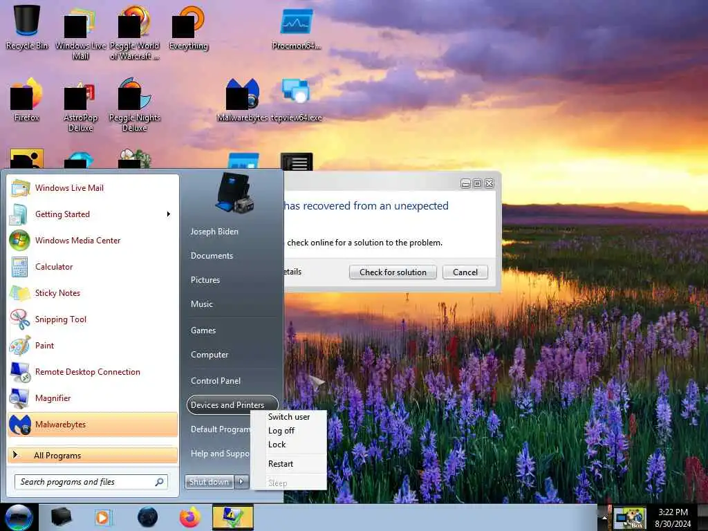Viewport: 708px width, 531px height.
Task: Click Search programs and files field
Action: pos(91,482)
